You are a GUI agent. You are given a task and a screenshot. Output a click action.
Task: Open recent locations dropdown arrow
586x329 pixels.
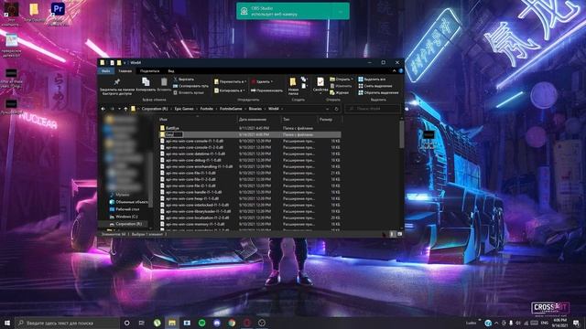[119, 109]
